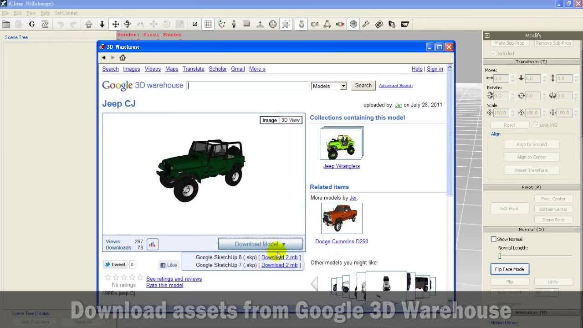Click the red-green camera icon in toolbar
Viewport: 583px width, 328px height.
[340, 24]
